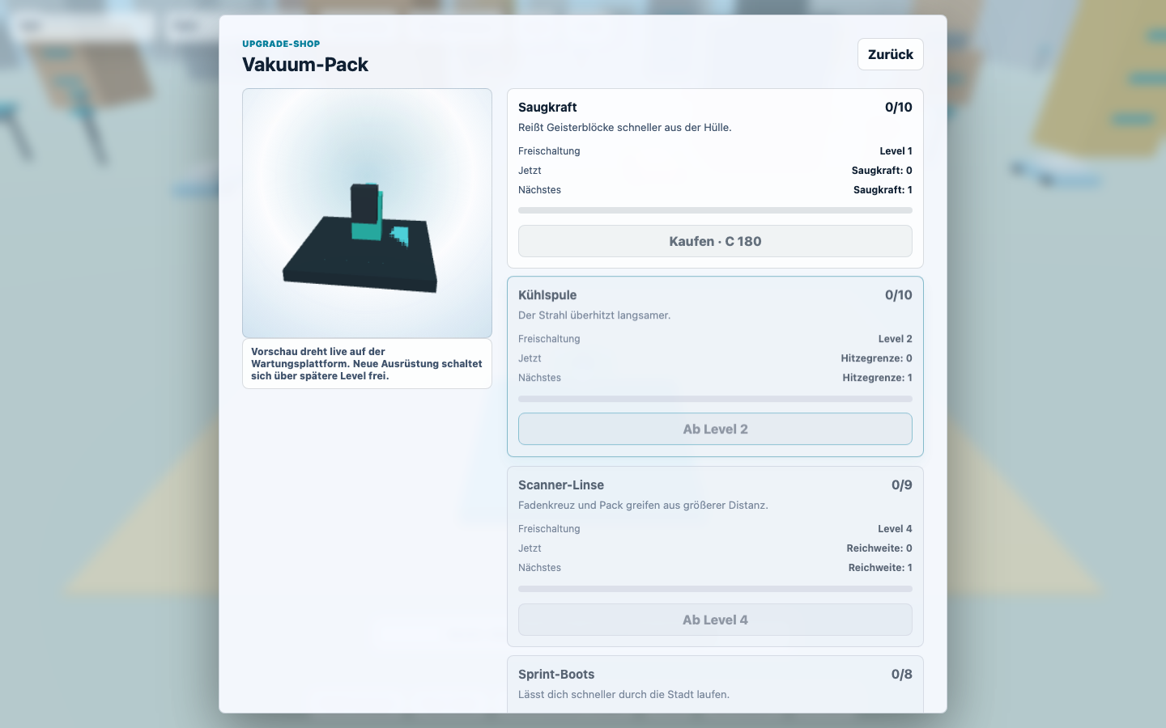Click 'Reißt Geisterblöcke schneller' description
This screenshot has width=1166, height=728.
(625, 127)
